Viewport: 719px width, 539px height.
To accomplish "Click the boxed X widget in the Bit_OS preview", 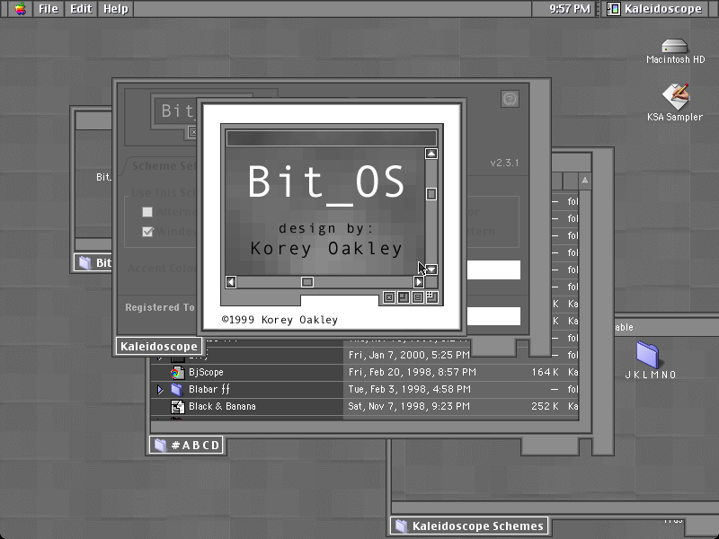I will click(389, 297).
